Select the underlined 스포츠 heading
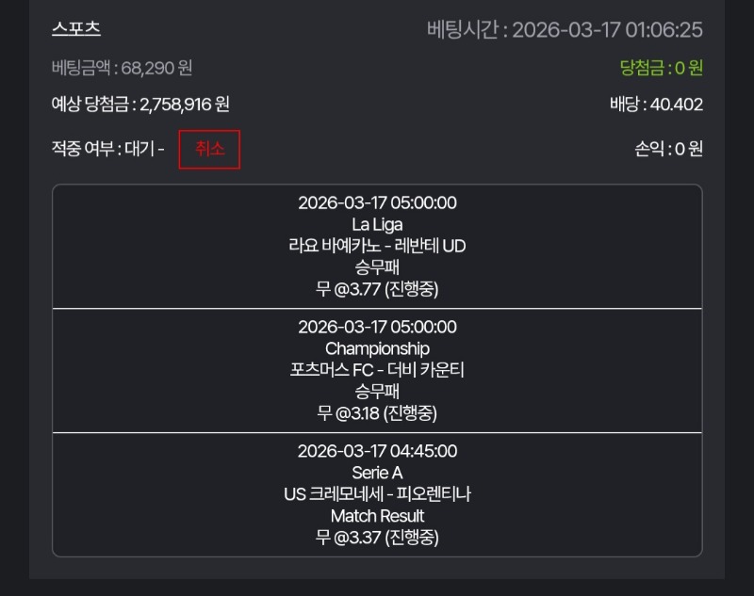The image size is (754, 596). point(75,28)
